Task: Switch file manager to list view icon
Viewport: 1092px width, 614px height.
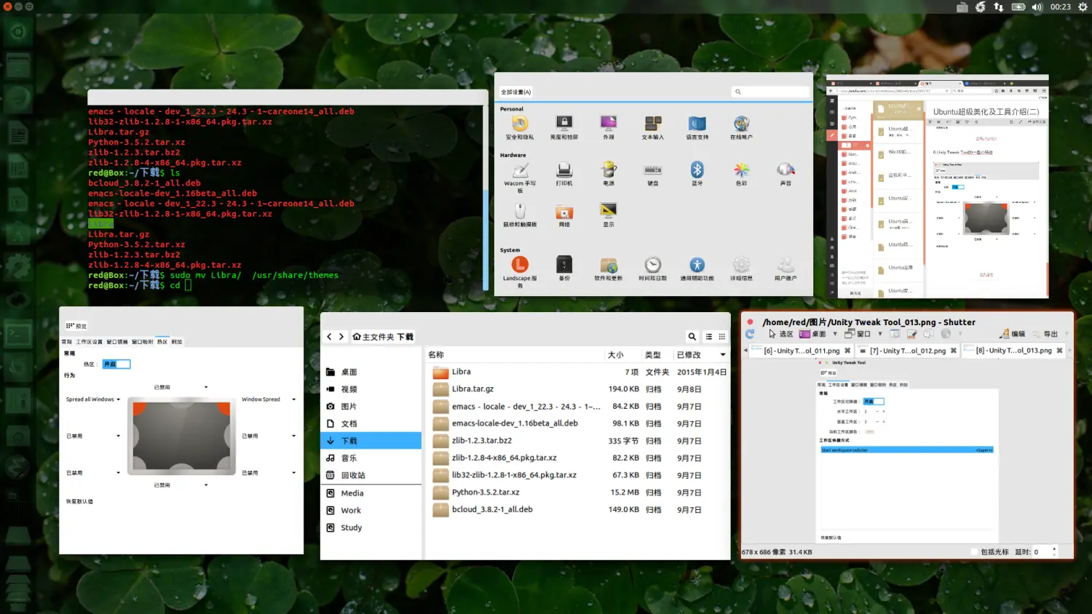Action: (x=708, y=337)
